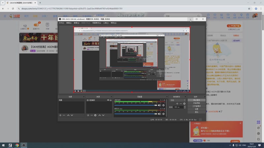Move scene down in Scenes panel

tap(72, 115)
